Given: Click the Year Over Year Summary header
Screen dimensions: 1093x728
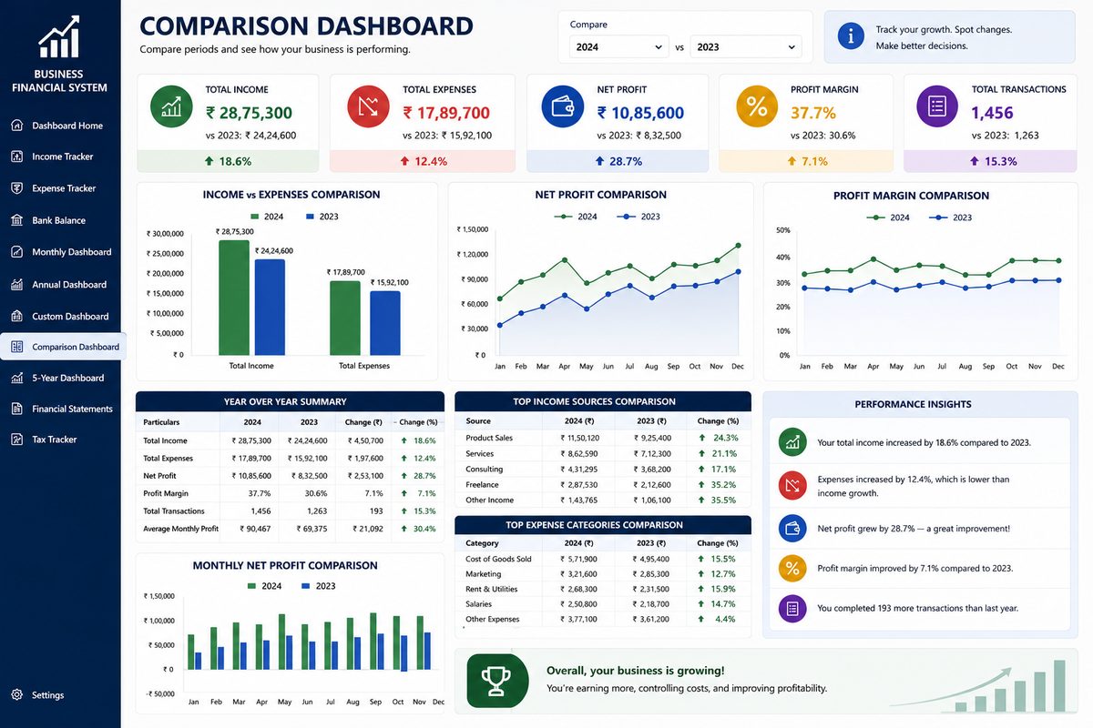Looking at the screenshot, I should point(290,401).
